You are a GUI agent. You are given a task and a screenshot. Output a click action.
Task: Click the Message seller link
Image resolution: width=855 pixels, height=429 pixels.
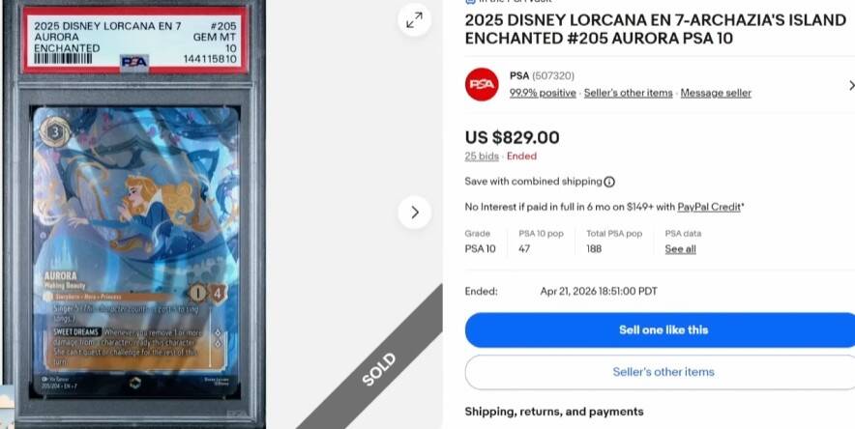[716, 93]
